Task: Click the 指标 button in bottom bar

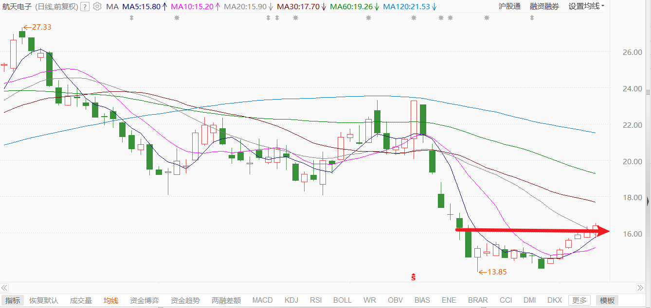Action: tap(13, 300)
